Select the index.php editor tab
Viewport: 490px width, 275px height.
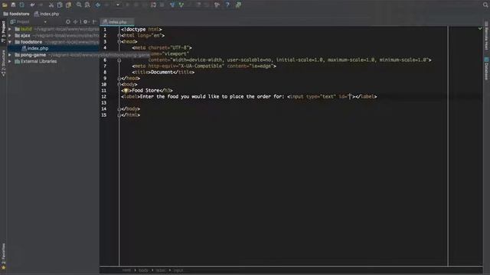coord(117,22)
